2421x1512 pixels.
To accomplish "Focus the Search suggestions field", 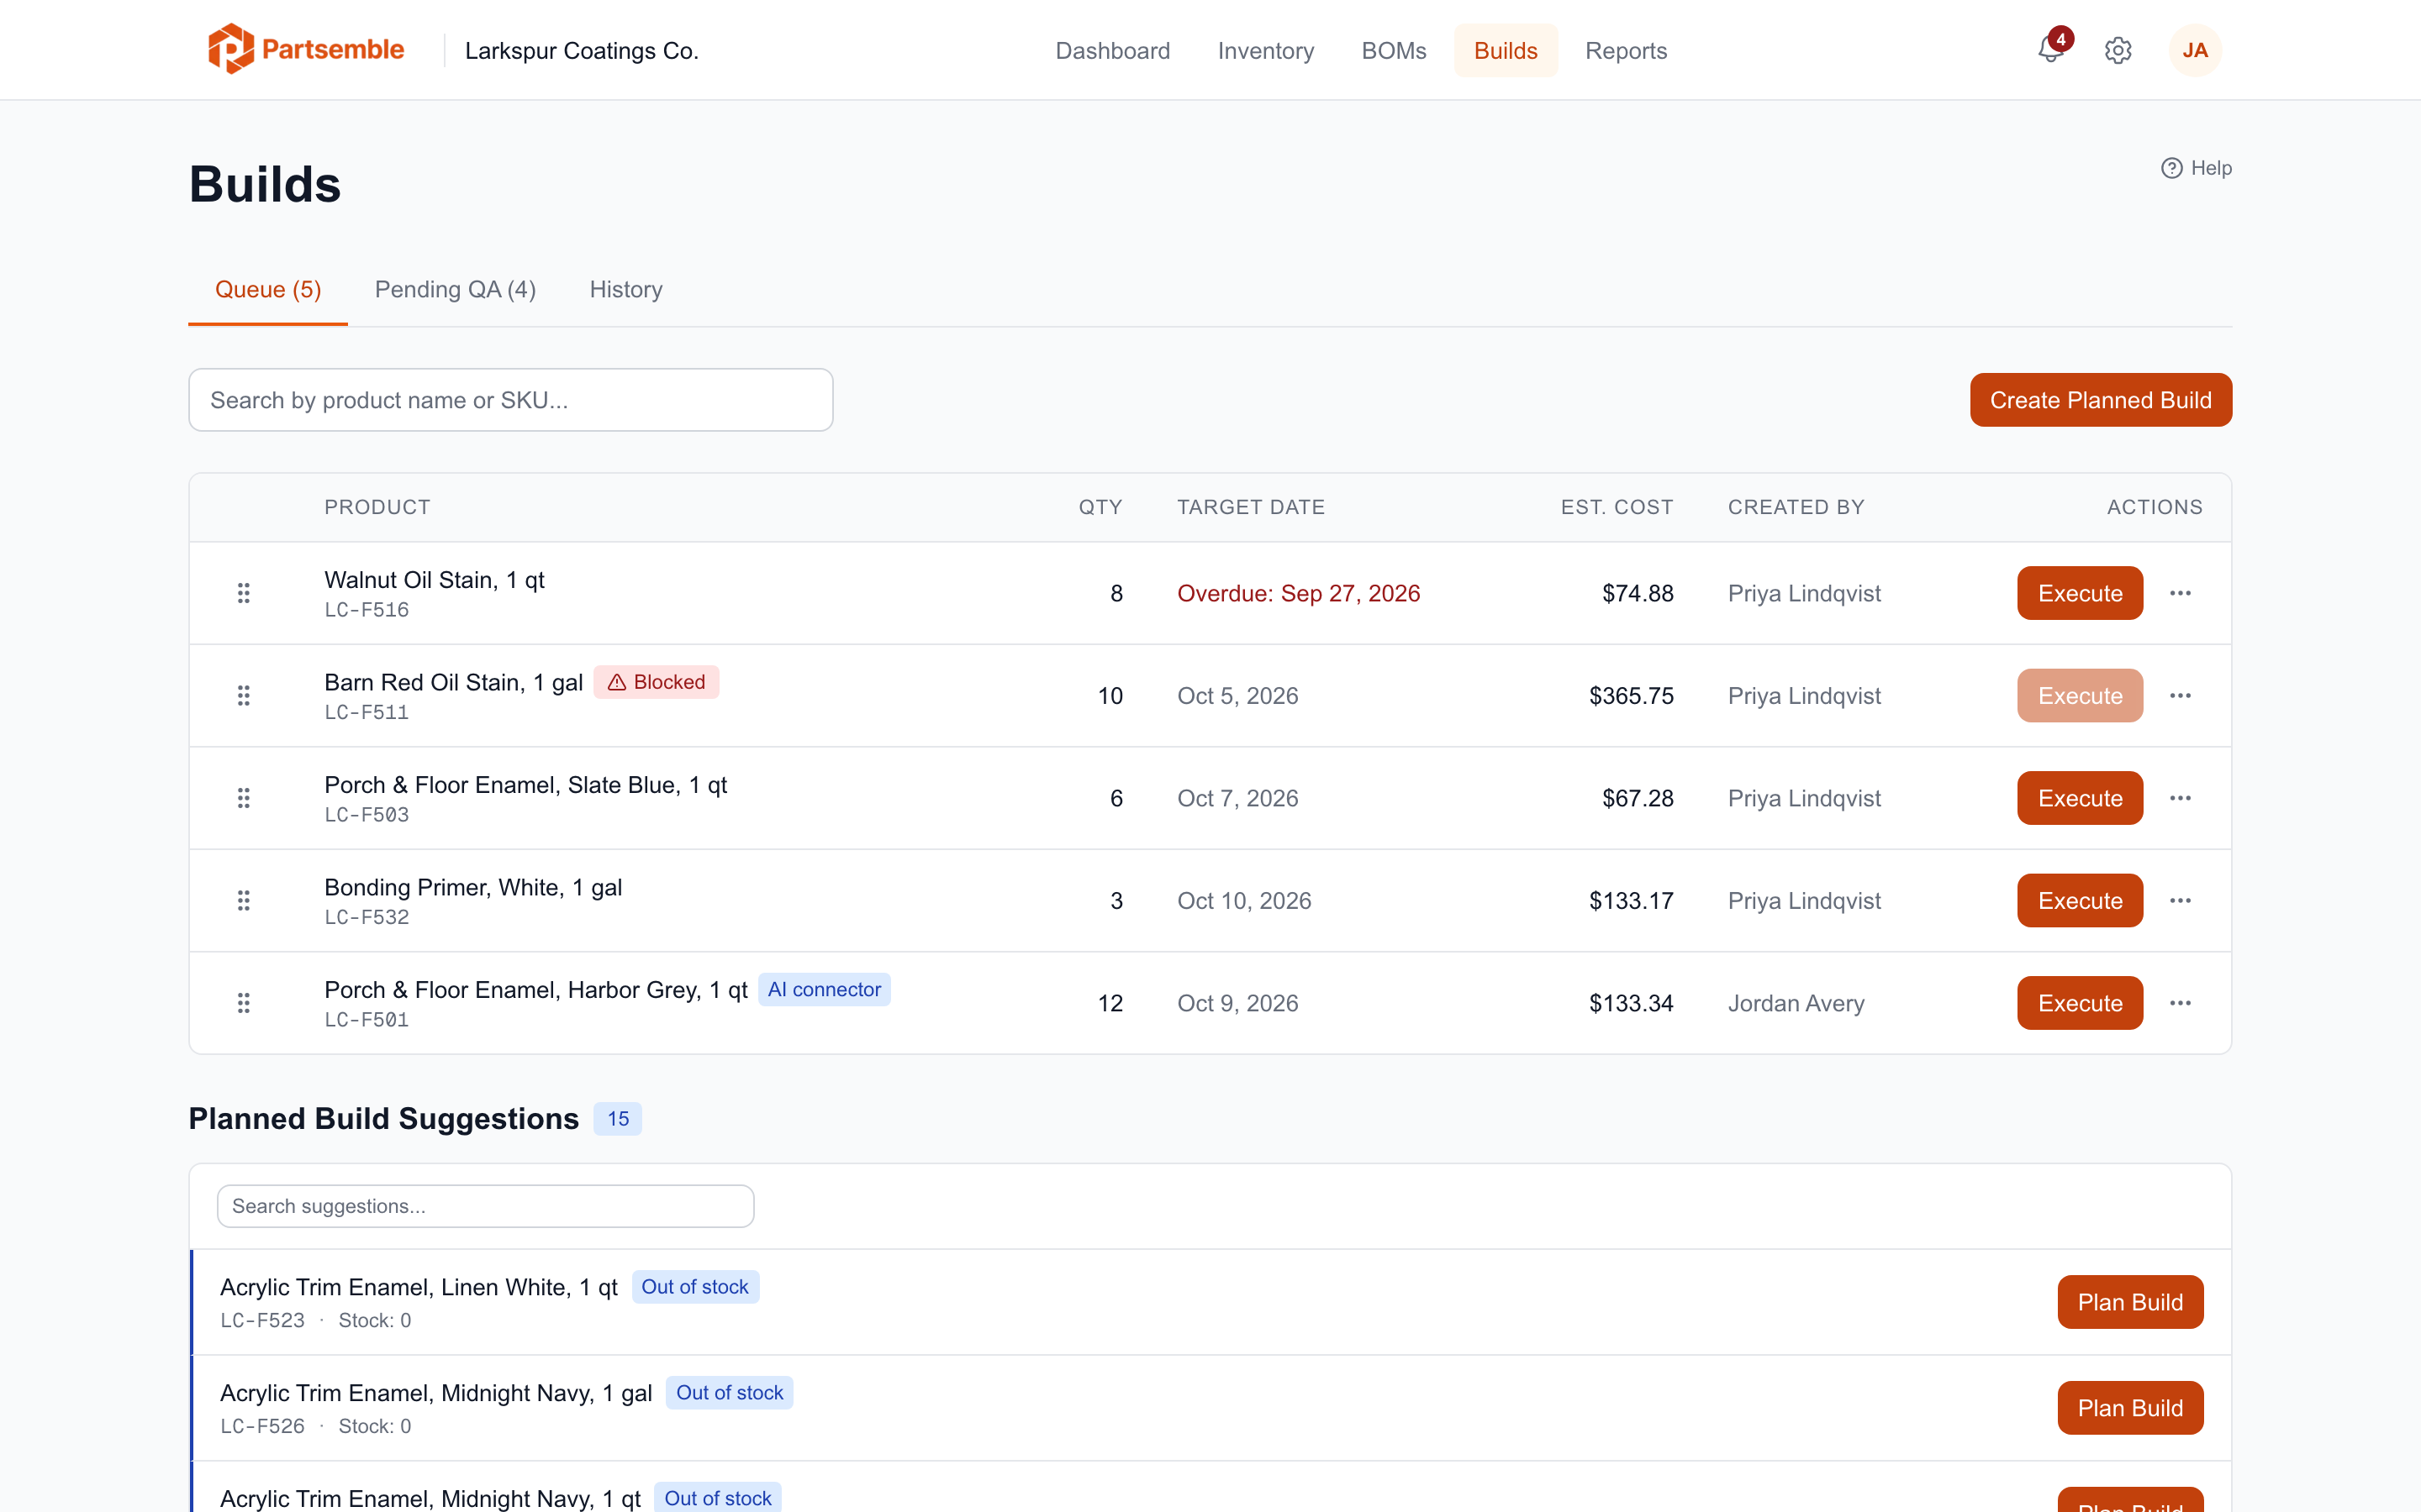I will click(x=485, y=1206).
